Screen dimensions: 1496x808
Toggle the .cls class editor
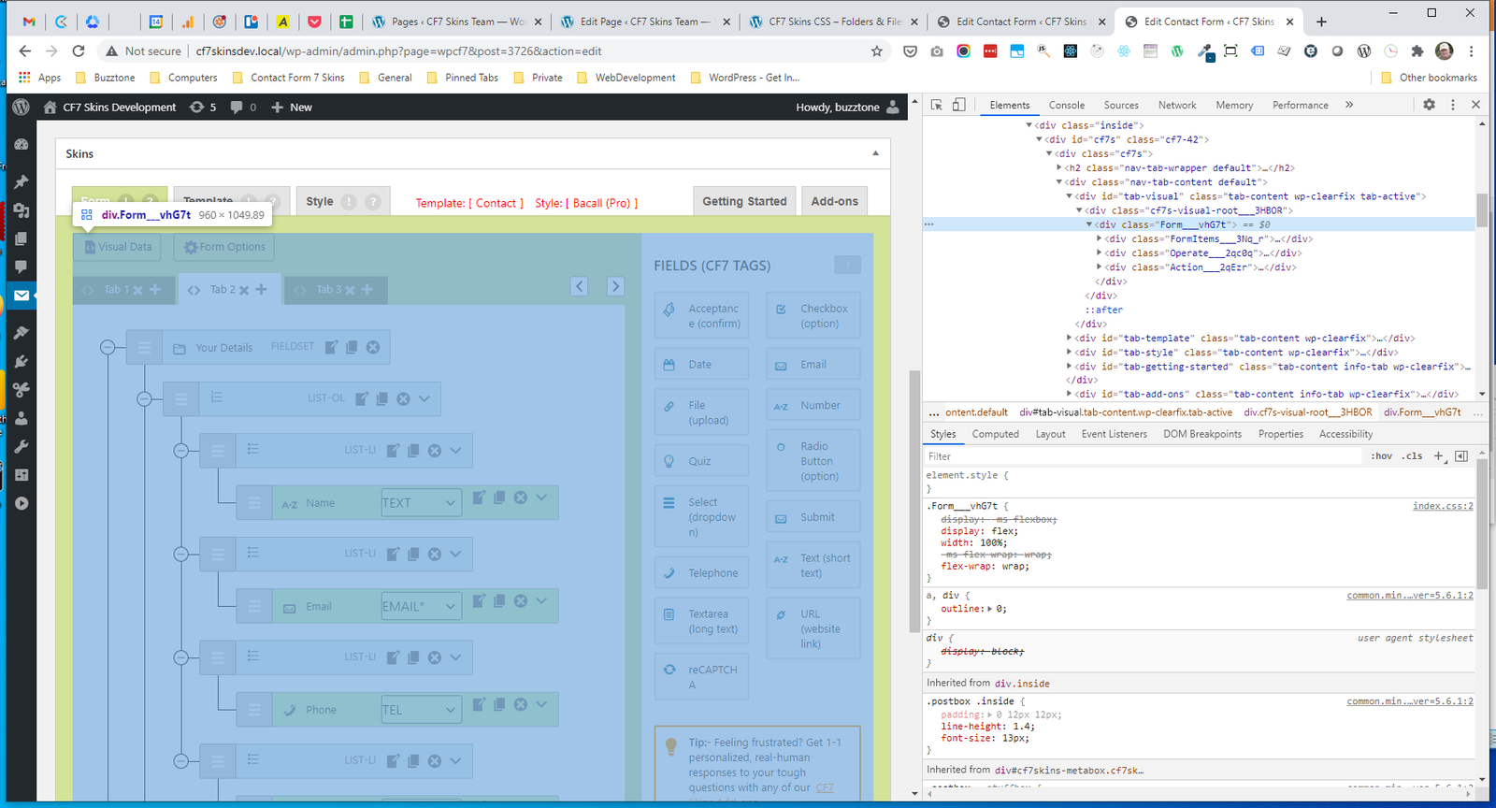[x=1413, y=456]
